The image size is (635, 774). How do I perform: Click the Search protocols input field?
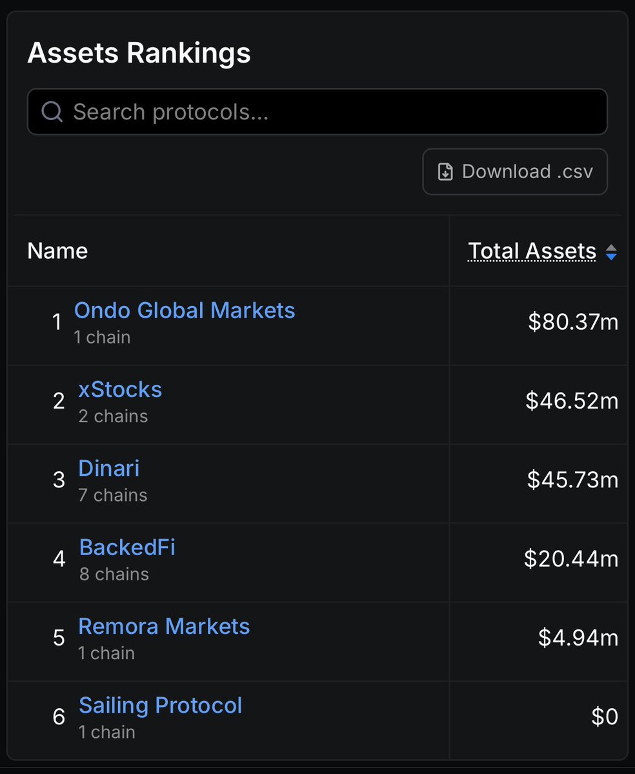317,112
